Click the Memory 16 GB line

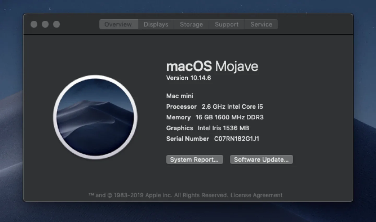click(215, 117)
